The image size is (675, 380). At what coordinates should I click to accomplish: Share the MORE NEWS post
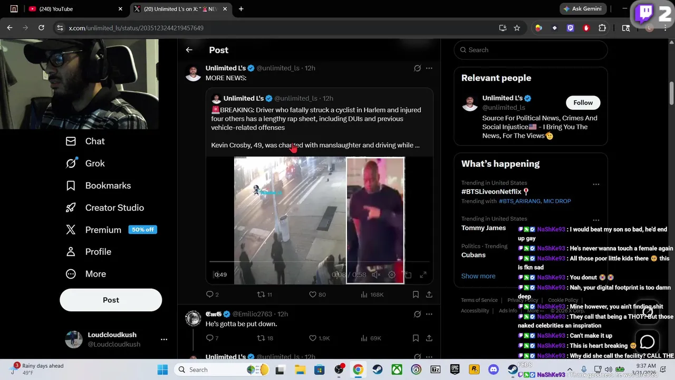(x=429, y=294)
